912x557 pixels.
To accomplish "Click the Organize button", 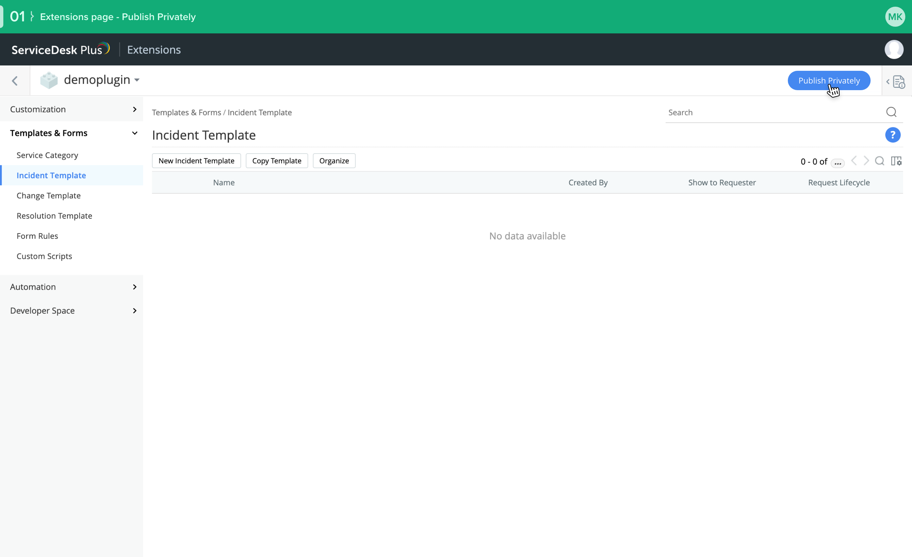I will click(x=334, y=161).
